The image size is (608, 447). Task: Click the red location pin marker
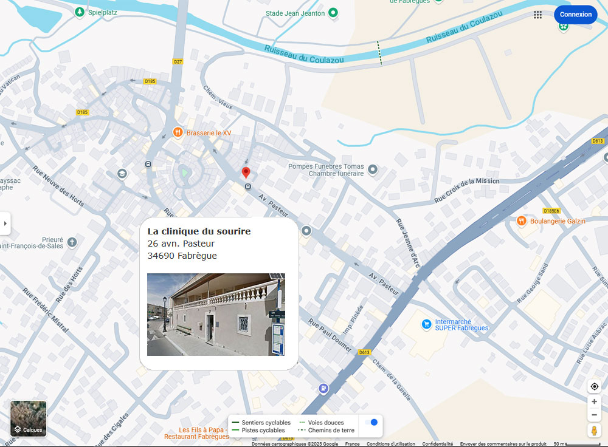[x=246, y=172]
